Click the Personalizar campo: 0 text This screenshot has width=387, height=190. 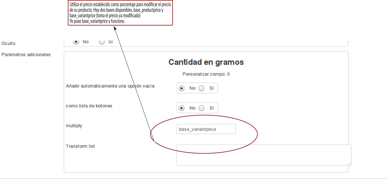pyautogui.click(x=206, y=74)
